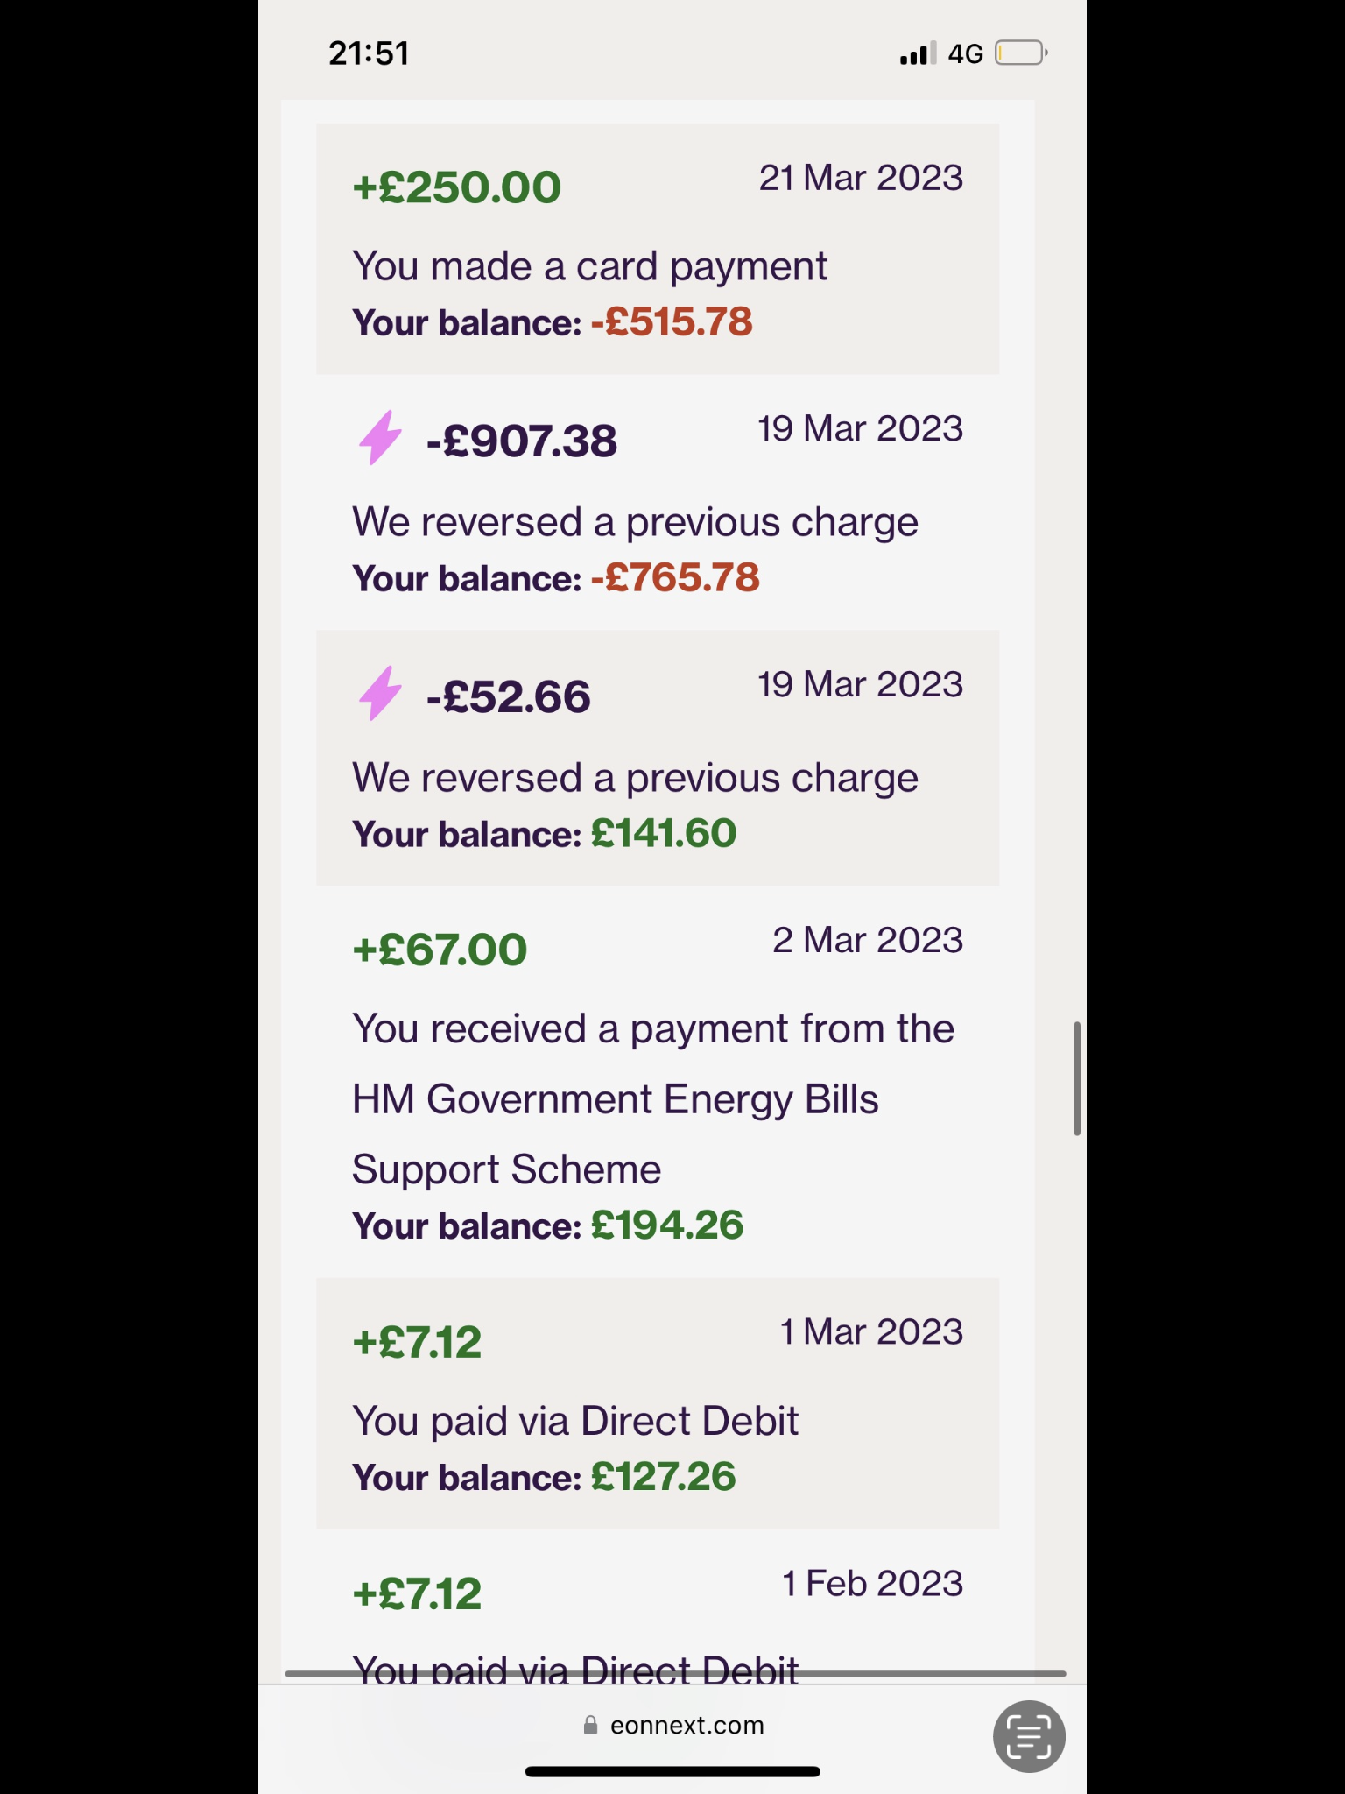Open the eonnext.com address bar
The height and width of the screenshot is (1794, 1345).
pos(672,1725)
